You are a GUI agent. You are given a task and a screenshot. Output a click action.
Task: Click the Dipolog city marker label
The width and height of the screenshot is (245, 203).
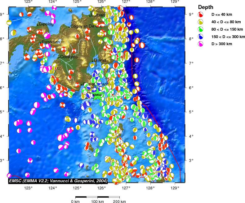pos(46,24)
